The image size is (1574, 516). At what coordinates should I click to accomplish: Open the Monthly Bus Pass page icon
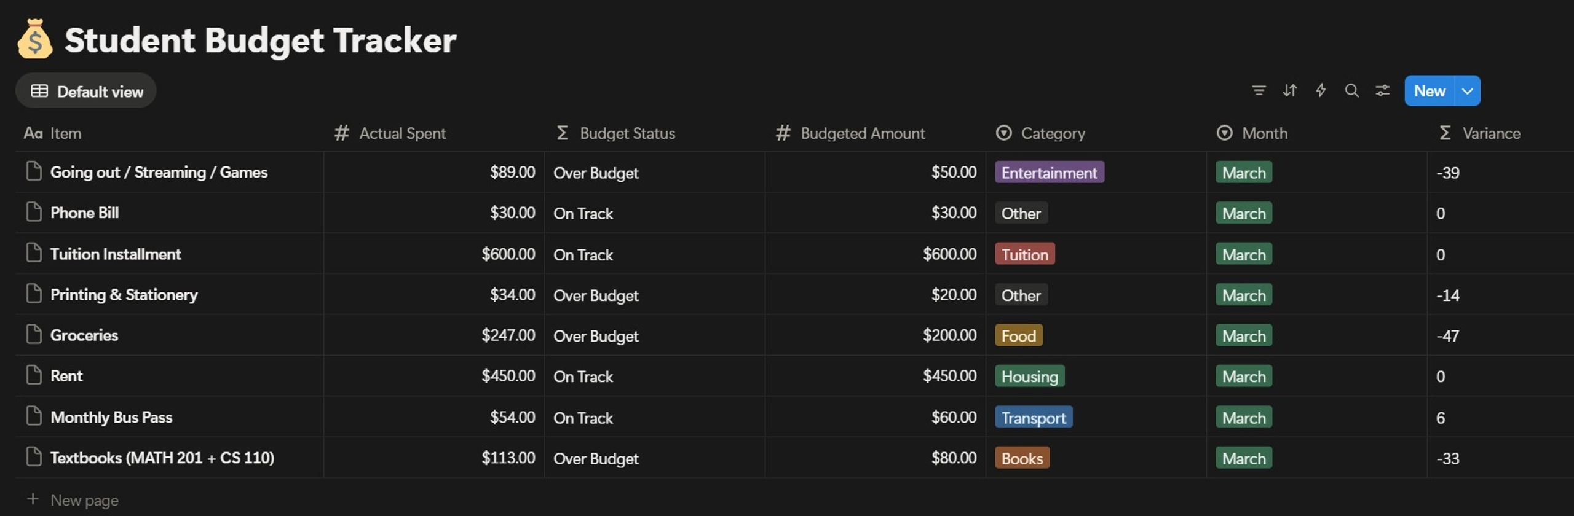34,416
